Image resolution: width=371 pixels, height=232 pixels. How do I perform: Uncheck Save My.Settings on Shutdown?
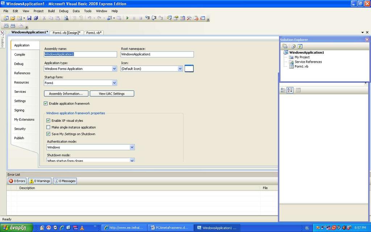[x=48, y=134]
